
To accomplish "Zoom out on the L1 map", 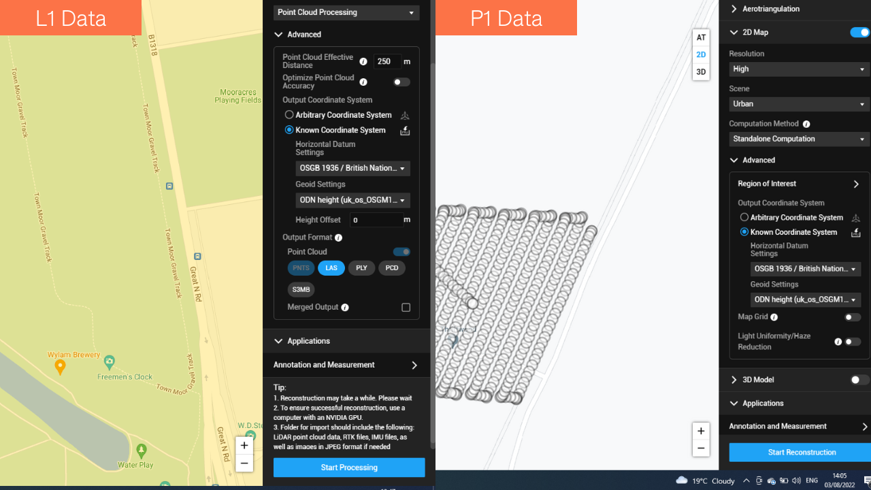I will pyautogui.click(x=244, y=463).
